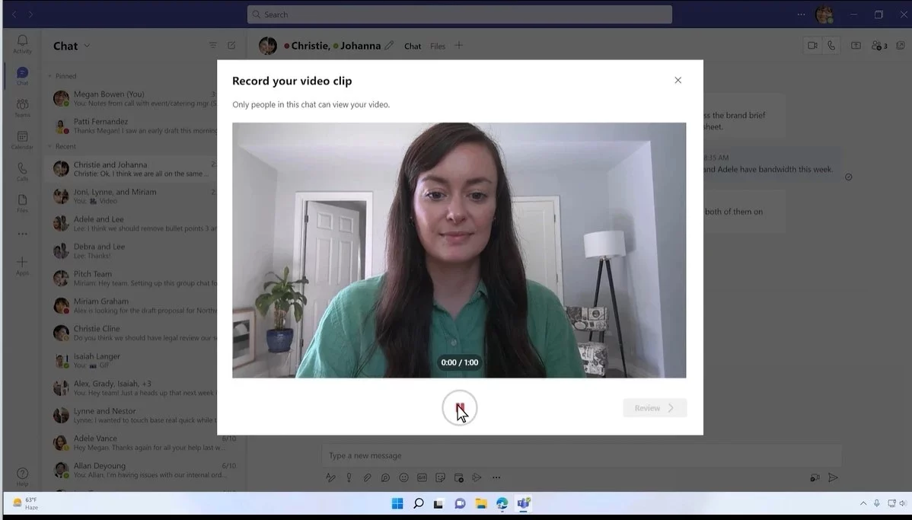Start a video call with the group
The width and height of the screenshot is (912, 520).
click(x=812, y=46)
